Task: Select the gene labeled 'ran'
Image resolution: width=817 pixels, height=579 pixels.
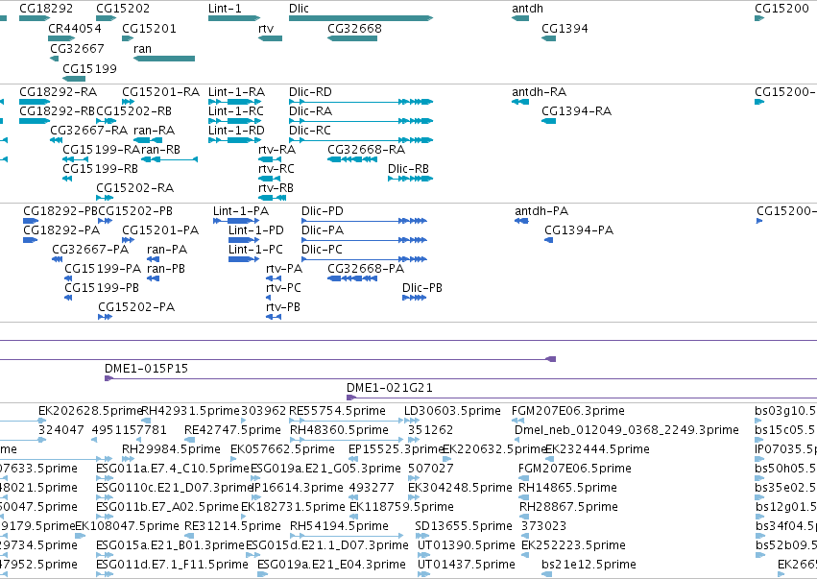Action: click(164, 59)
